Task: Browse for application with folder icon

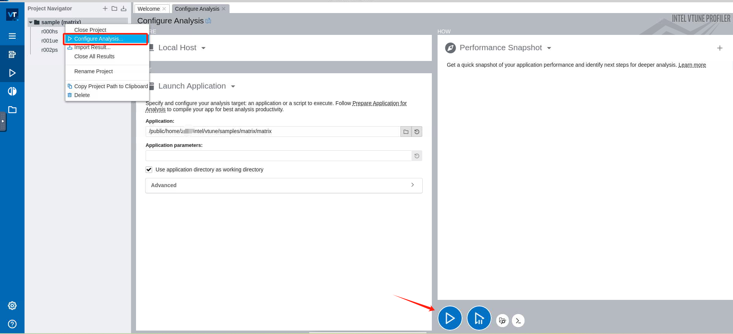Action: (406, 132)
